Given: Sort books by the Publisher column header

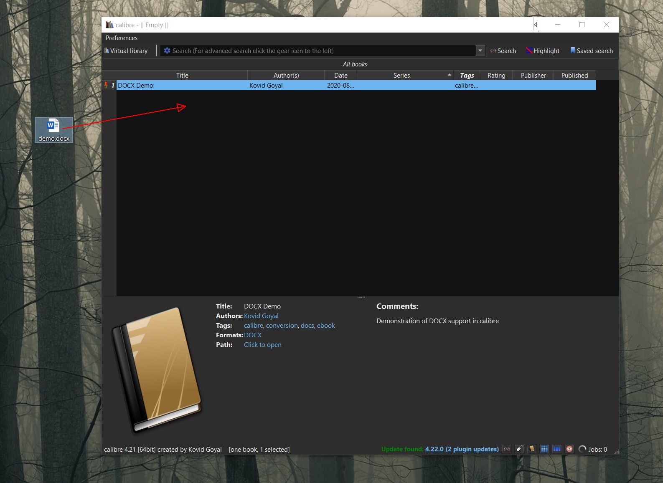Looking at the screenshot, I should pos(533,76).
